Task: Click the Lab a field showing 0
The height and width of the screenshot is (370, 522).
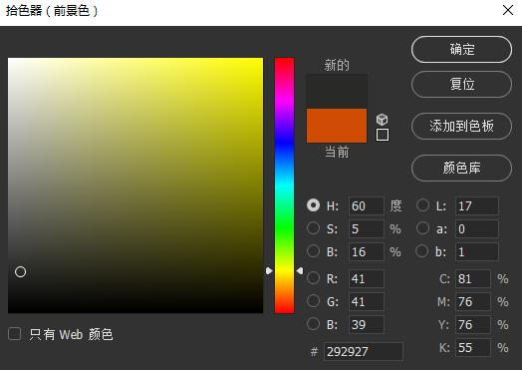Action: point(477,228)
